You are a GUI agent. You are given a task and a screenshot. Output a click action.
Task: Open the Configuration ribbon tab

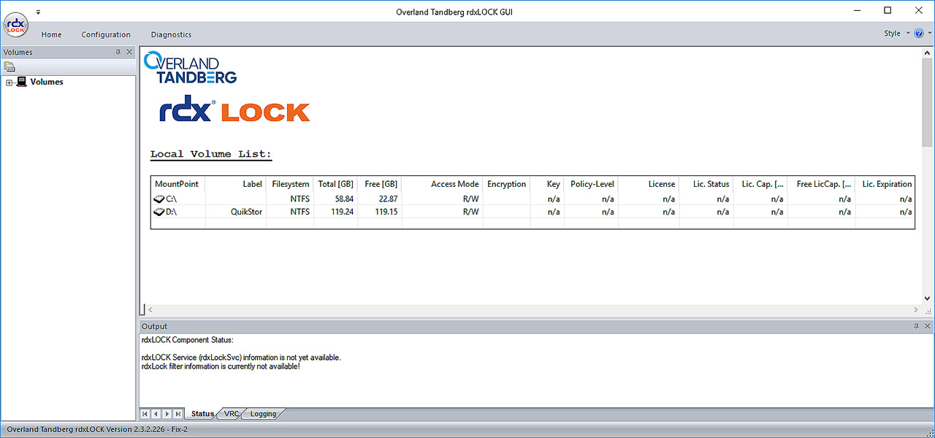pos(106,34)
